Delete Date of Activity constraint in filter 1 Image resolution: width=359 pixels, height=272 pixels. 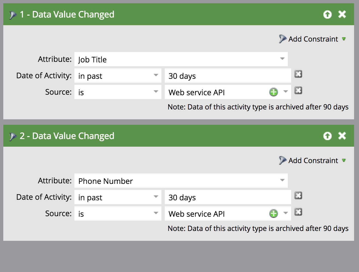point(298,74)
